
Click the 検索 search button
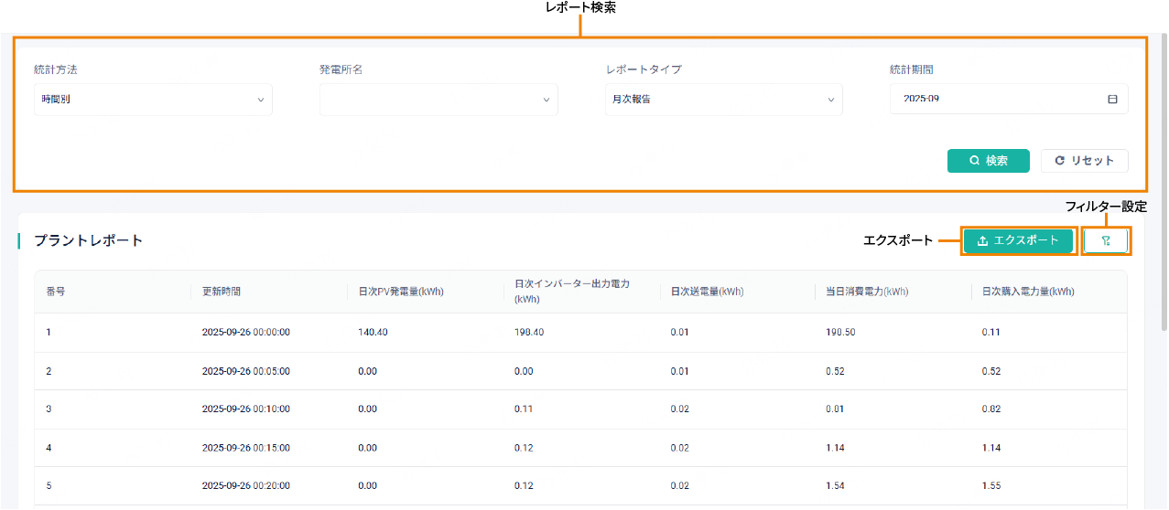[989, 161]
